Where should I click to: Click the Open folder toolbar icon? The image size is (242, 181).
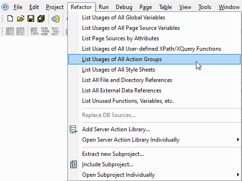click(20, 18)
